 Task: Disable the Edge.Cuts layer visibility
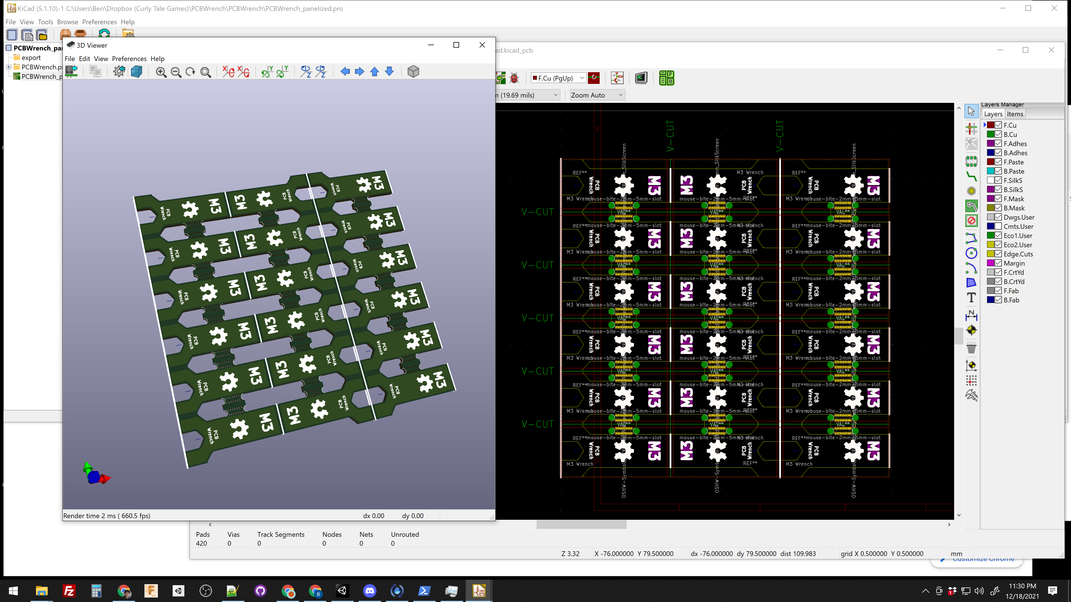(x=998, y=254)
